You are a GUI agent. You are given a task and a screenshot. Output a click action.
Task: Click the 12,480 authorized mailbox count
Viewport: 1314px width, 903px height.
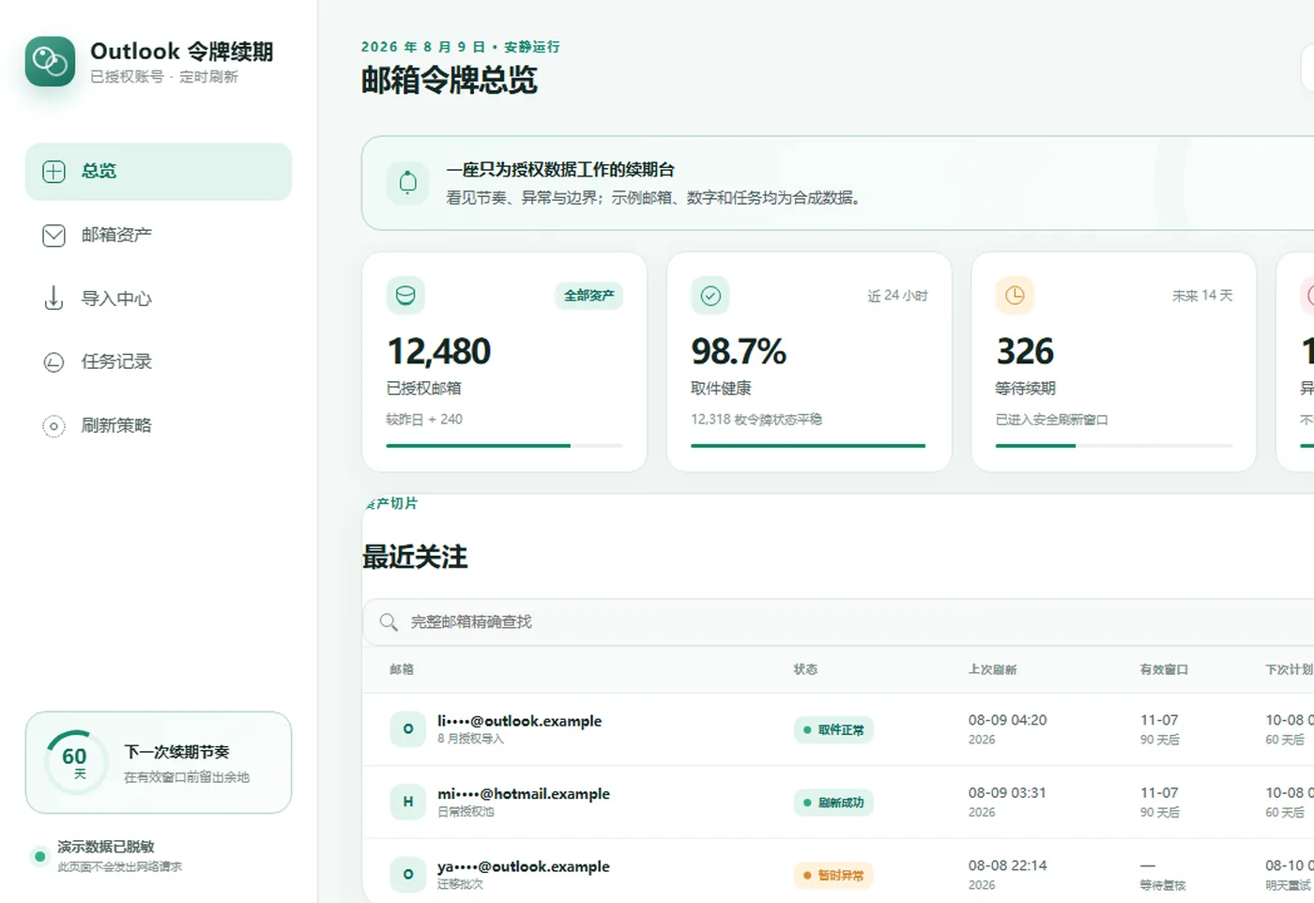(x=438, y=351)
